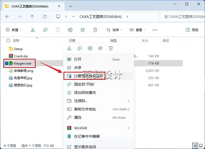Viewport: 205px width, 149px height.
Task: Refresh the current folder view
Action: coord(45,17)
